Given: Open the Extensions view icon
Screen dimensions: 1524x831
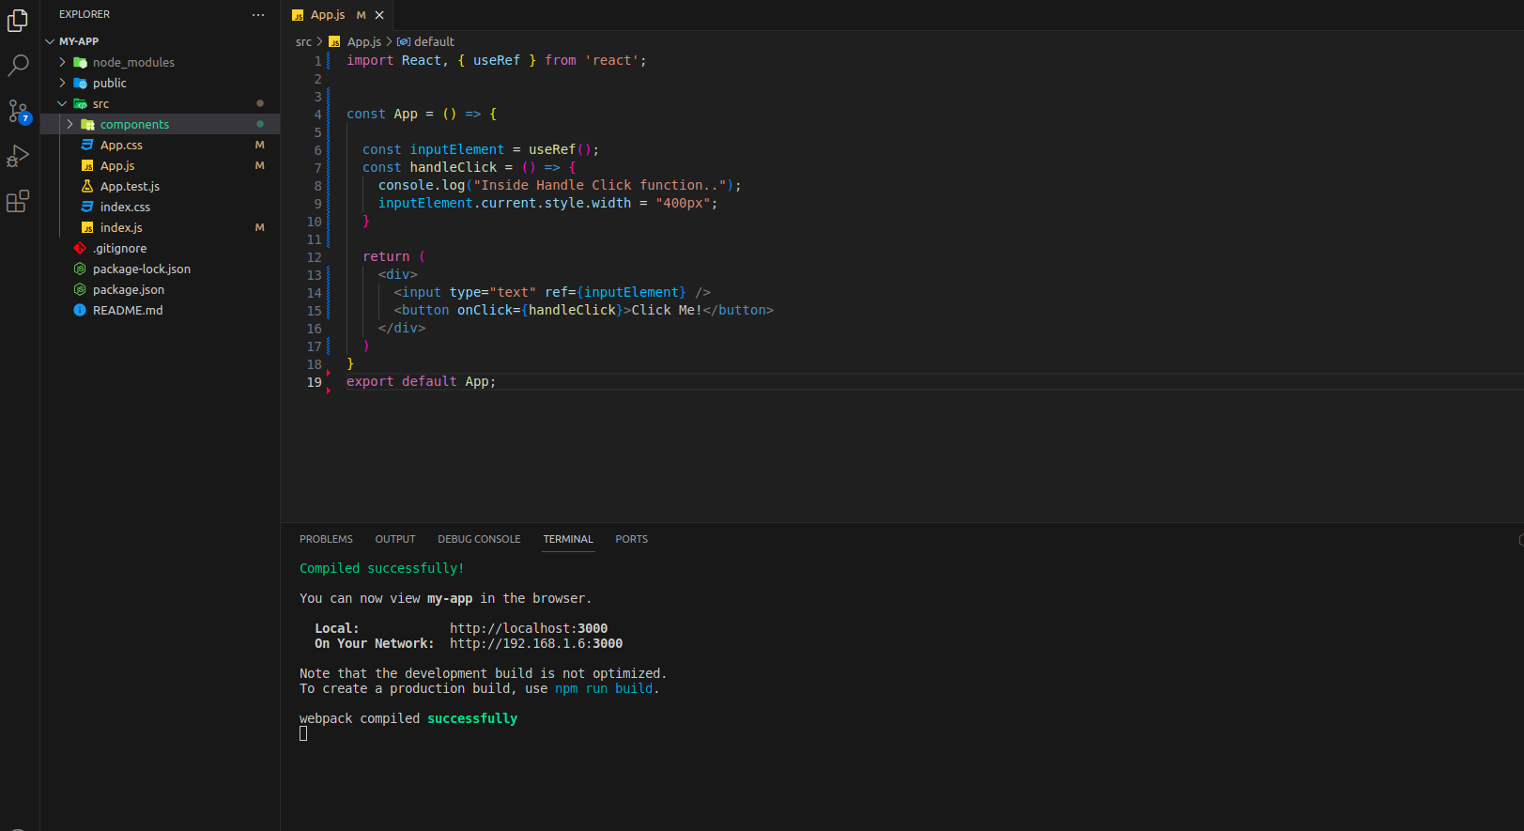Looking at the screenshot, I should pos(18,201).
